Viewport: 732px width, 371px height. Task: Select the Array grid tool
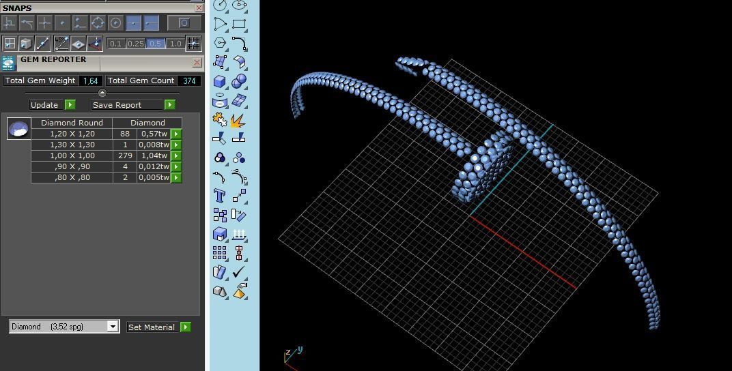click(220, 253)
